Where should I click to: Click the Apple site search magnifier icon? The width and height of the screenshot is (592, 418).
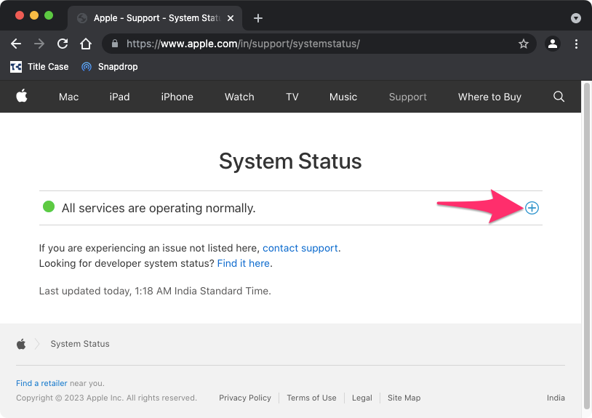tap(559, 97)
